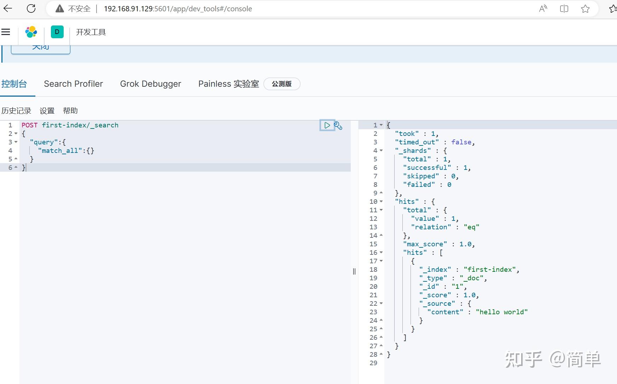Open the Kibana navigation hamburger menu
This screenshot has width=617, height=384.
click(6, 32)
